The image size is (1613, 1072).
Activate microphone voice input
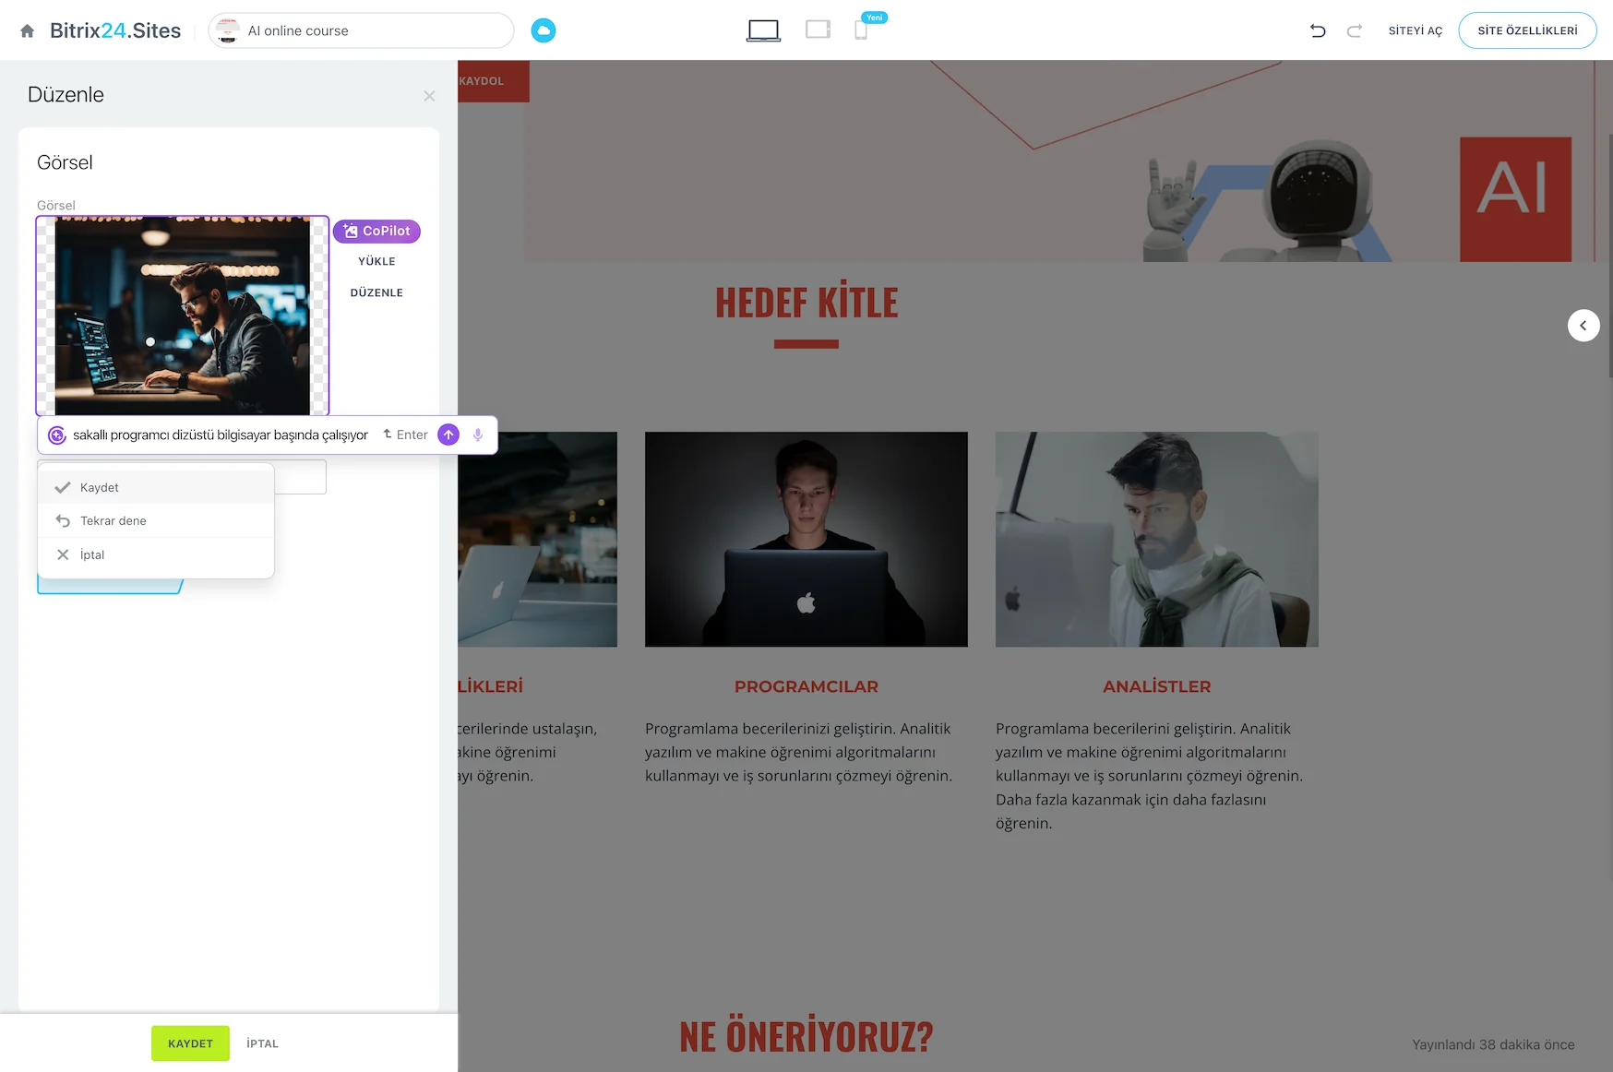[478, 435]
